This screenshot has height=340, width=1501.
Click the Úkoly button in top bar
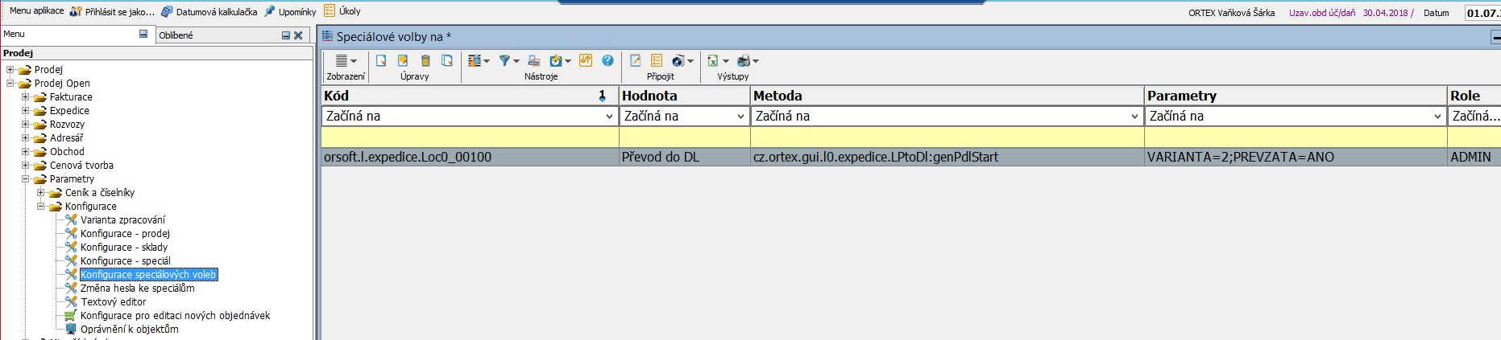(x=350, y=12)
